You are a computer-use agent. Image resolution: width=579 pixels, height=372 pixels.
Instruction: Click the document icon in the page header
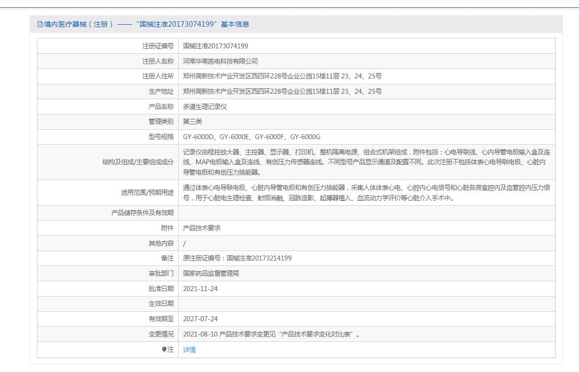click(x=40, y=24)
